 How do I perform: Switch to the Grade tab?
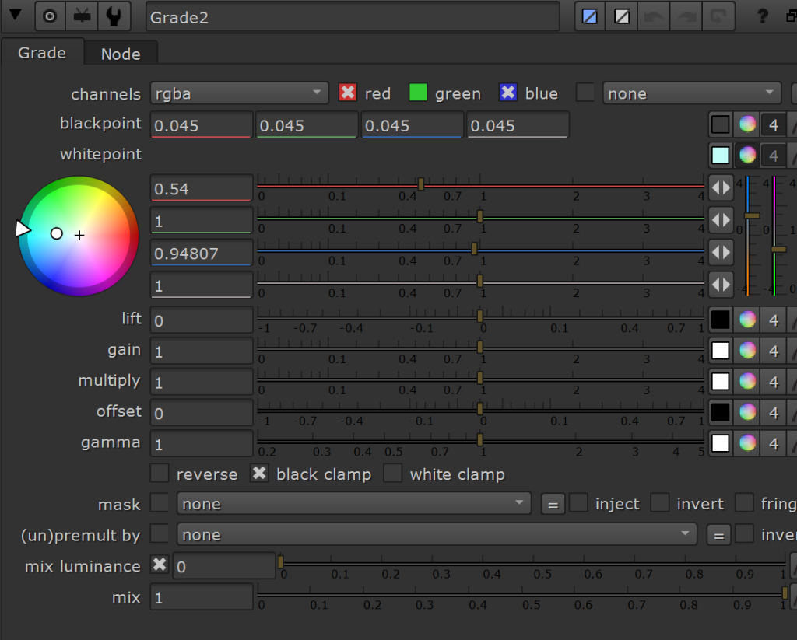42,53
